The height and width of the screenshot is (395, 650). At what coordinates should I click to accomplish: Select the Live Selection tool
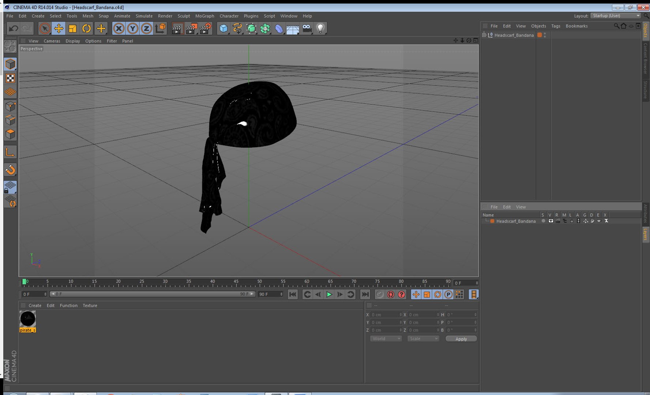(x=45, y=28)
